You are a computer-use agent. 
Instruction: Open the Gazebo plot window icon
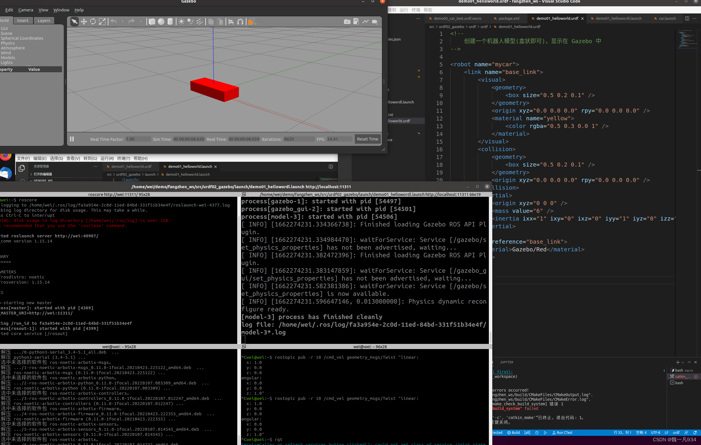[x=365, y=22]
